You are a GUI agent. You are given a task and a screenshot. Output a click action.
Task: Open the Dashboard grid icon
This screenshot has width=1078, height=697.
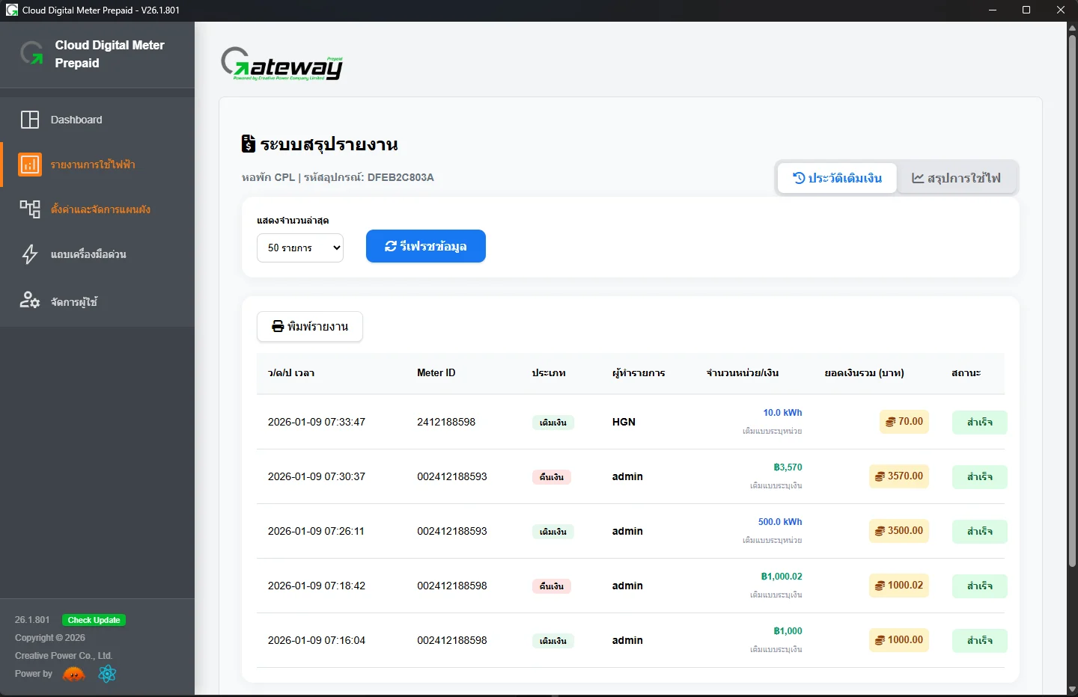click(x=30, y=120)
